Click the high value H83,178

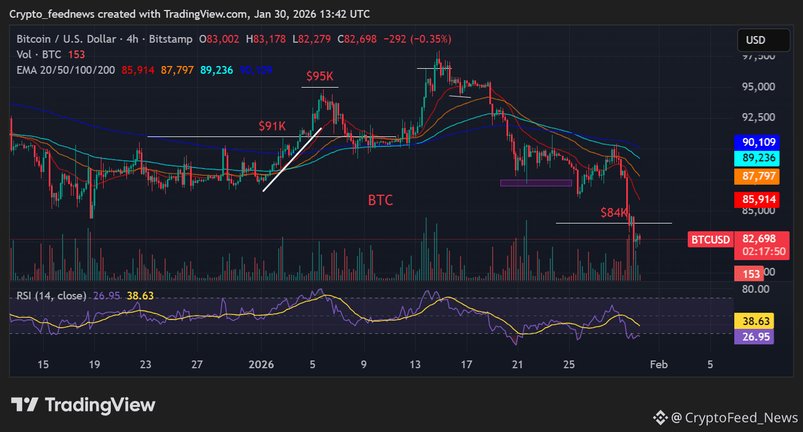point(266,39)
